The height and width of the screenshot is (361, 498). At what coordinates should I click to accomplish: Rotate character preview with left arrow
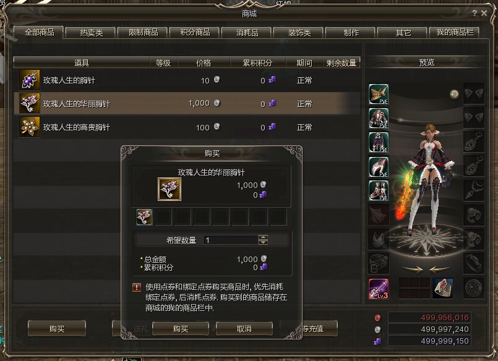[413, 270]
